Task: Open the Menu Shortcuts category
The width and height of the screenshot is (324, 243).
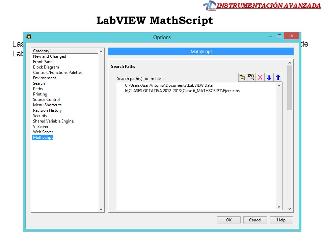Action: tap(47, 105)
